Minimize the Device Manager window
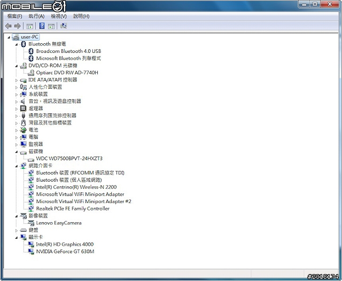This screenshot has height=281, width=342. click(305, 4)
